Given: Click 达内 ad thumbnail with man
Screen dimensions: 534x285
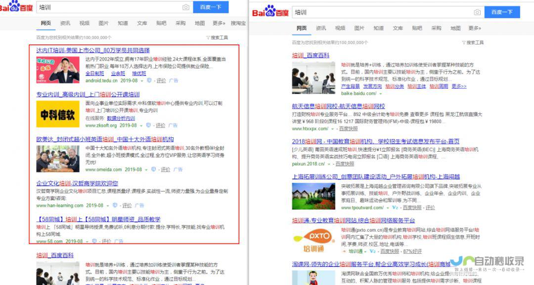Looking at the screenshot, I should (x=58, y=70).
